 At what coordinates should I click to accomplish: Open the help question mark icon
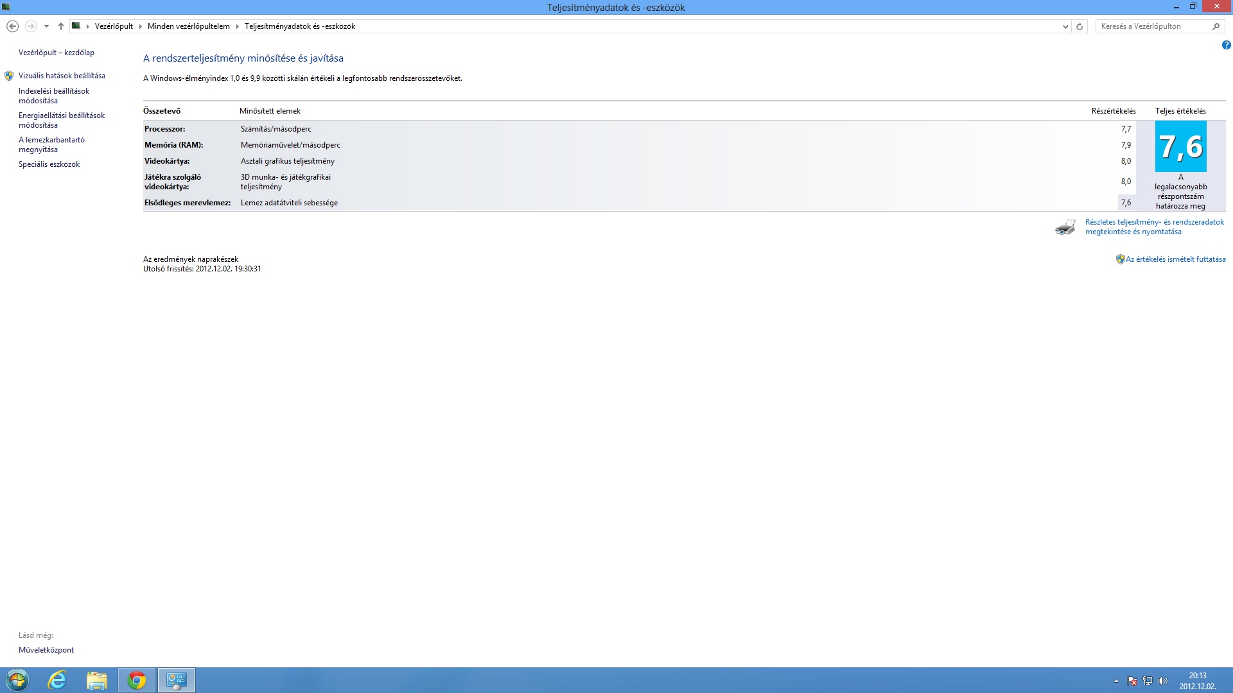click(1226, 45)
